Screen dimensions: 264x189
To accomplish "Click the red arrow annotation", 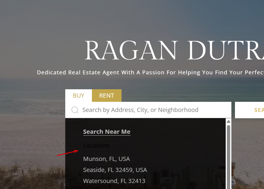I will click(68, 153).
